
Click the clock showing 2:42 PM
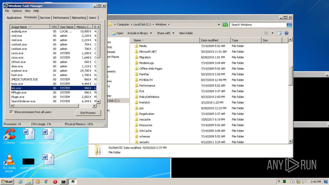point(316,182)
